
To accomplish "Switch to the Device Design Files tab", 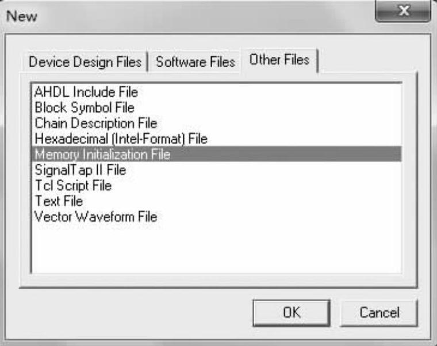I will (85, 62).
